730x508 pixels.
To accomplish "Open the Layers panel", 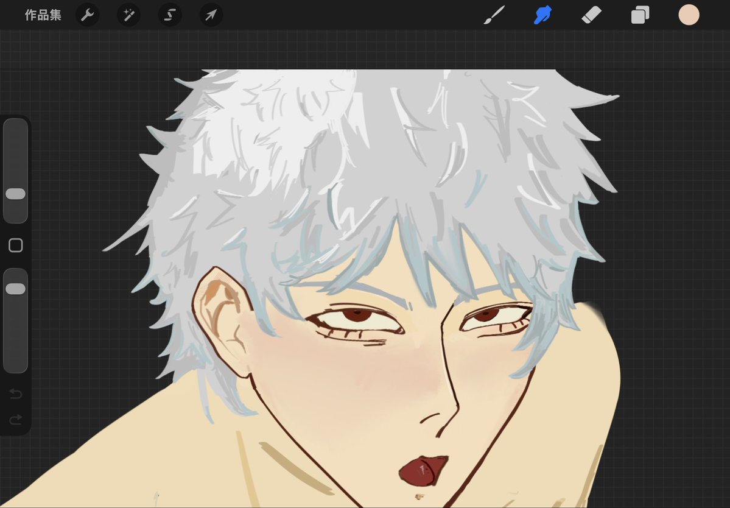I will pos(640,15).
